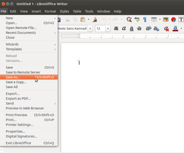The width and height of the screenshot is (184, 153).
Task: Open Printer Settings... entry
Action: pyautogui.click(x=29, y=125)
